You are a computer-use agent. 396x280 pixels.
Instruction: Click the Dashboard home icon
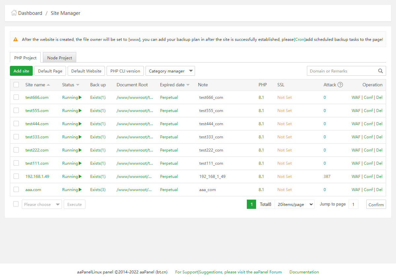pos(14,13)
